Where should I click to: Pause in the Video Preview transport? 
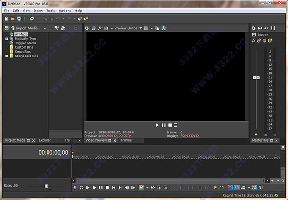click(x=164, y=125)
